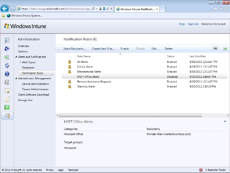230x173 pixels.
Task: Expand the Alert Types tree node
Action: 20,62
